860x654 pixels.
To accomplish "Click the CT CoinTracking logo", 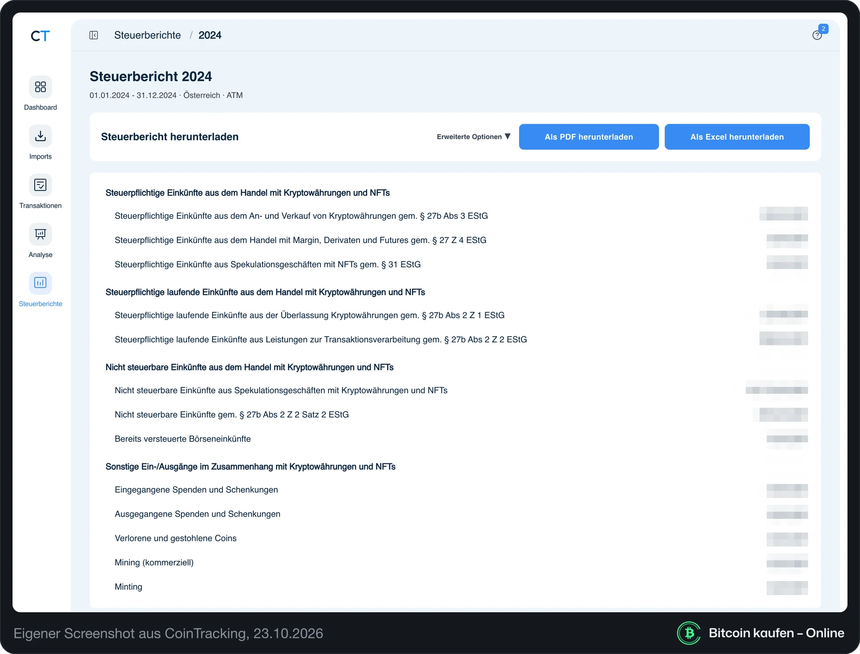I will 40,36.
